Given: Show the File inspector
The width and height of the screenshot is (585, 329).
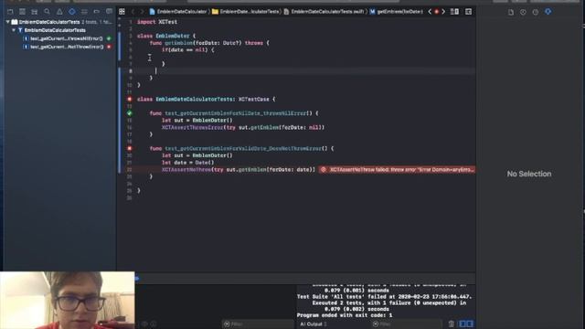Looking at the screenshot, I should tap(511, 12).
